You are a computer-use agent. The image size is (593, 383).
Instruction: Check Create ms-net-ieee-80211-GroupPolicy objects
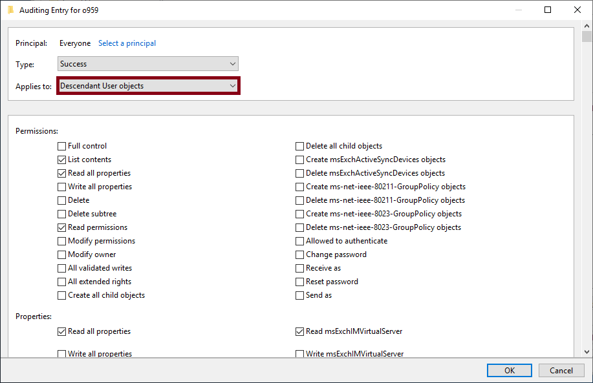[299, 187]
